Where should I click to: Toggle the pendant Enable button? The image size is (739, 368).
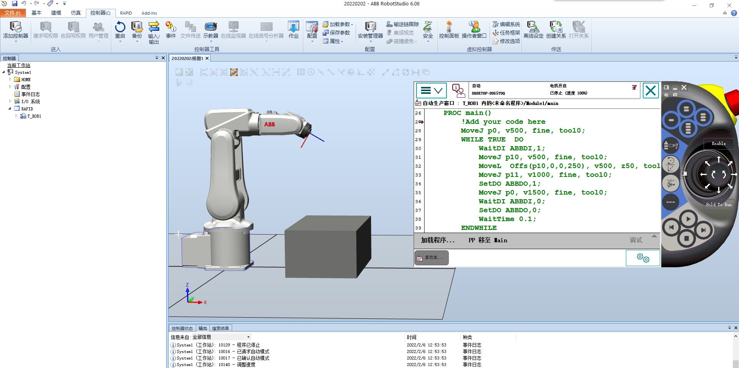[719, 143]
